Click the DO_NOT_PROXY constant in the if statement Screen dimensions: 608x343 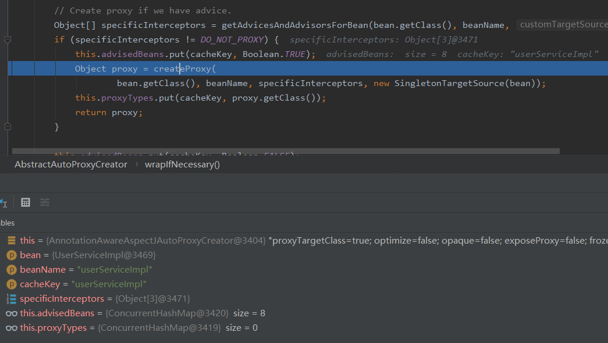(232, 40)
